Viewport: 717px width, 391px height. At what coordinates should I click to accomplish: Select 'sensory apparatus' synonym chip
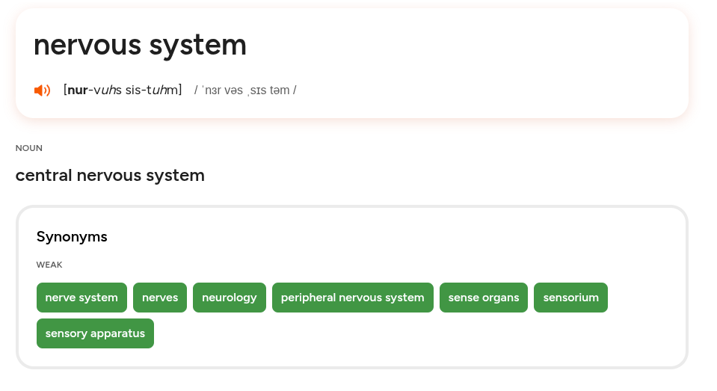95,333
